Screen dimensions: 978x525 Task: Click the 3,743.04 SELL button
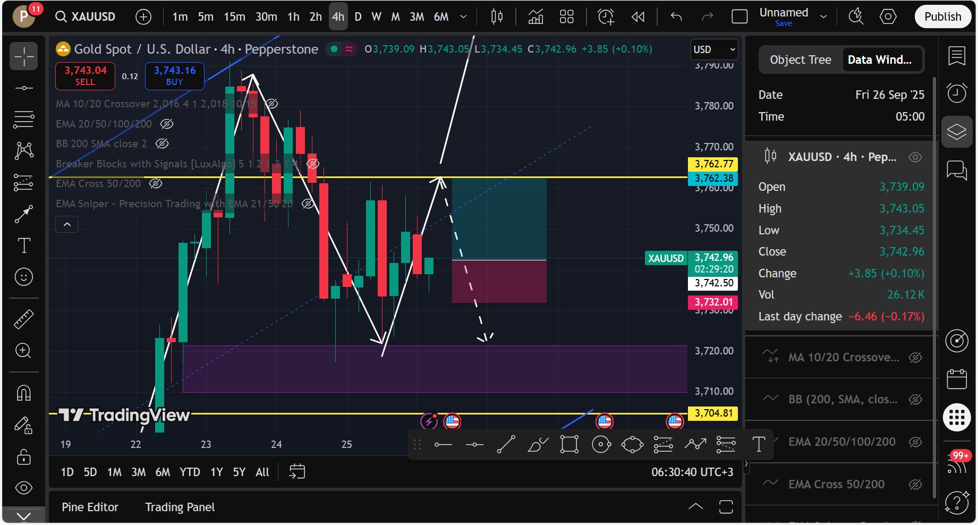point(85,76)
